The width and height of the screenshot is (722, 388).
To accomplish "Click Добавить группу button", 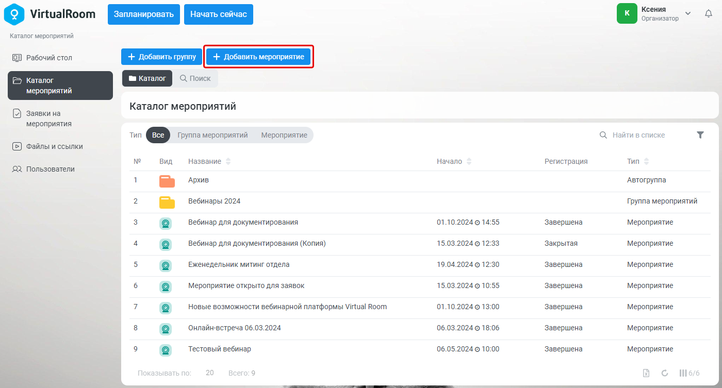I will pos(162,57).
